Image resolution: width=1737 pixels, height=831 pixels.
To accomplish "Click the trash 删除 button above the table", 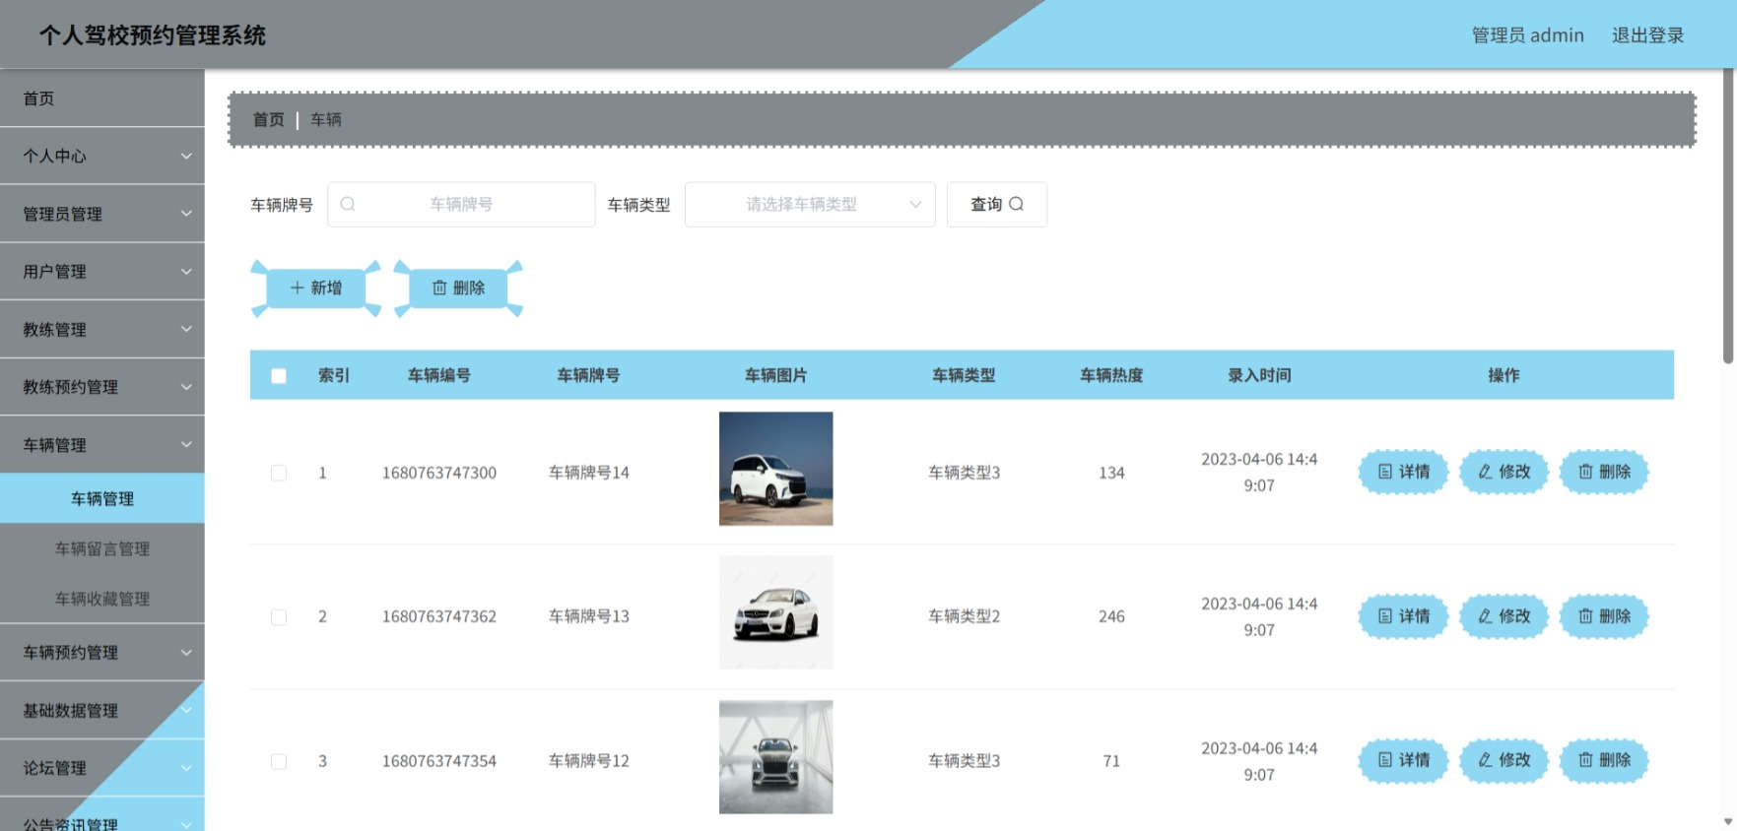I will (458, 288).
